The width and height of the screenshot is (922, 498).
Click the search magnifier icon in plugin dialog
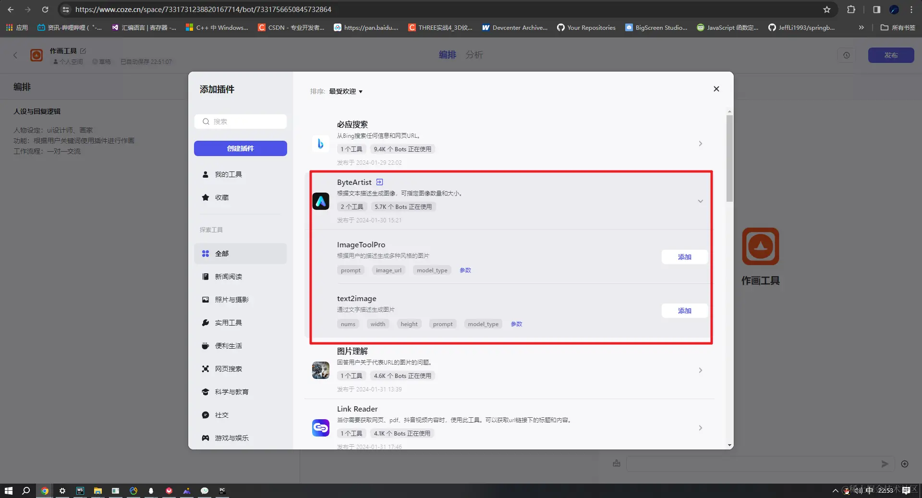tap(206, 121)
